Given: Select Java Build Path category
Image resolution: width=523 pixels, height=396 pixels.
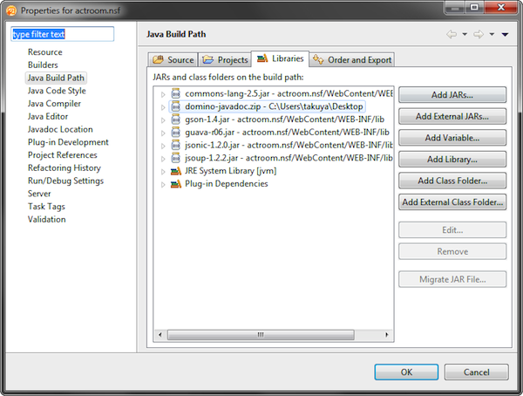Looking at the screenshot, I should [56, 78].
